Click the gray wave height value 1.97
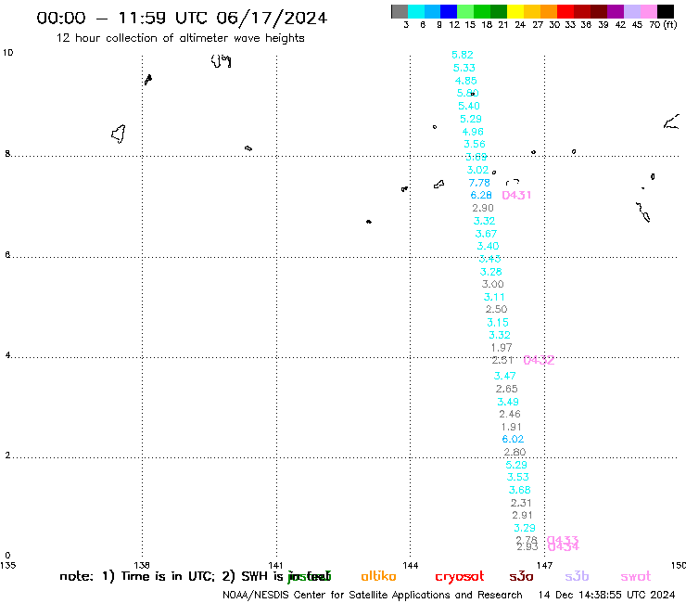 [502, 348]
